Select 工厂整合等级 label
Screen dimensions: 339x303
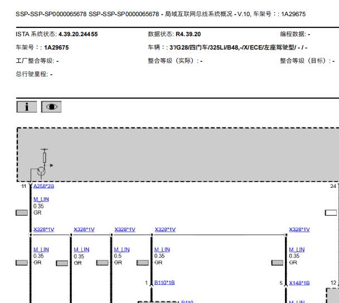pyautogui.click(x=35, y=61)
